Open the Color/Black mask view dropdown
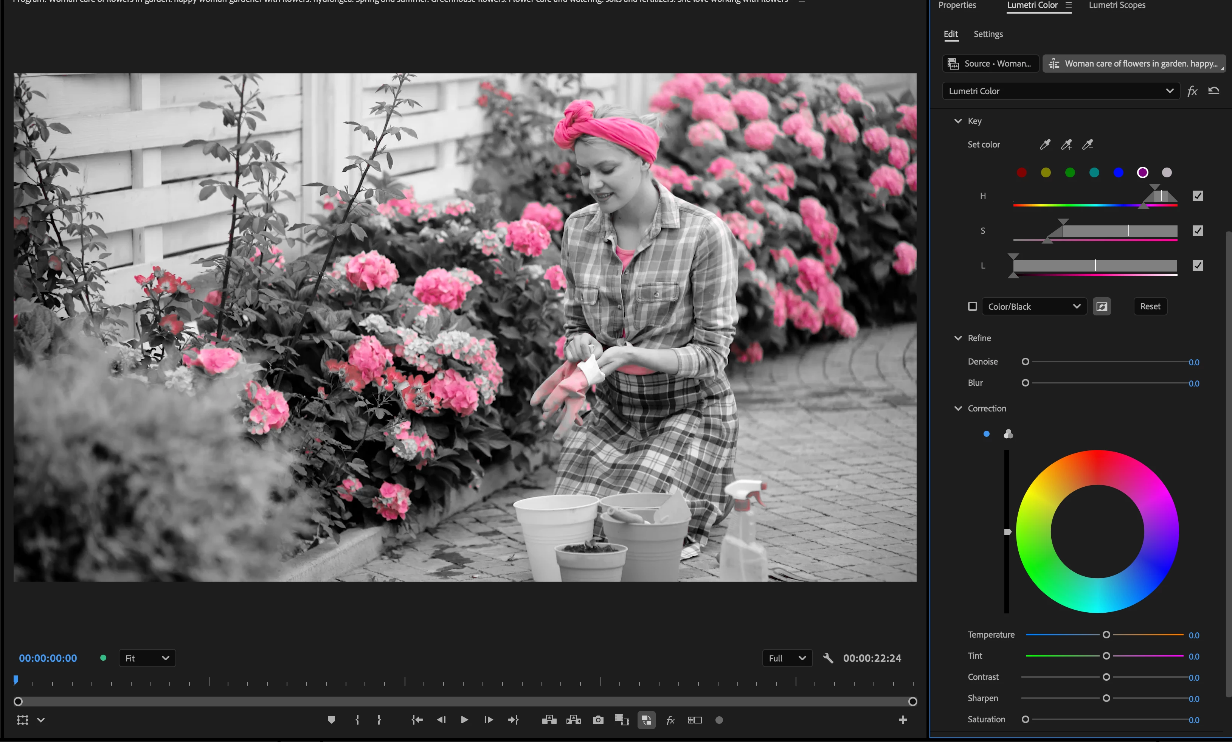This screenshot has width=1232, height=742. click(1033, 306)
